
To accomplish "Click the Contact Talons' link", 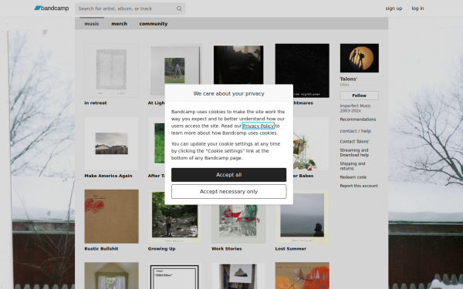I will (x=354, y=142).
